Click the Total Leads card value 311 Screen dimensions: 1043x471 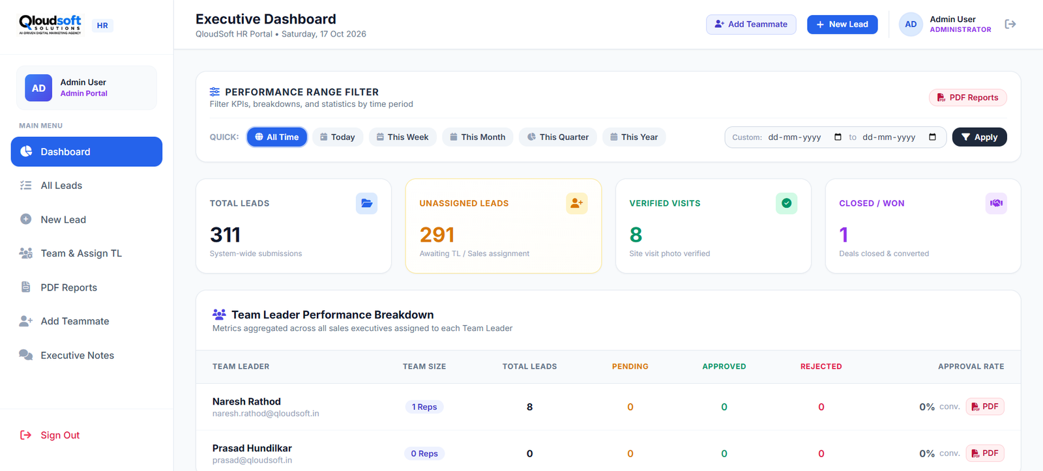pos(225,235)
